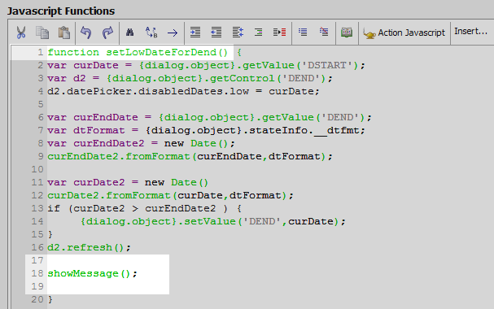
Task: Click the d2.datePicker.disabledDates.low line
Action: (183, 92)
